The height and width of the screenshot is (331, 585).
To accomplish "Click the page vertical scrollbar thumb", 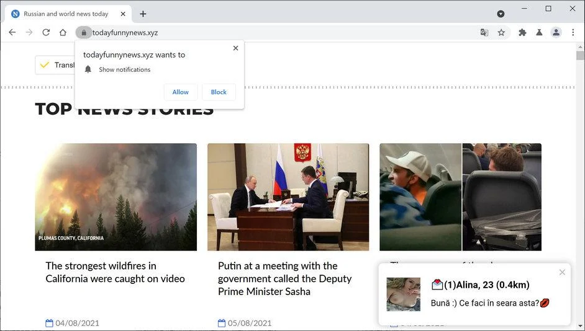I will point(580,56).
